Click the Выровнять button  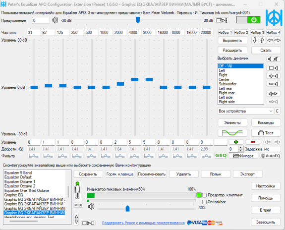(232, 40)
